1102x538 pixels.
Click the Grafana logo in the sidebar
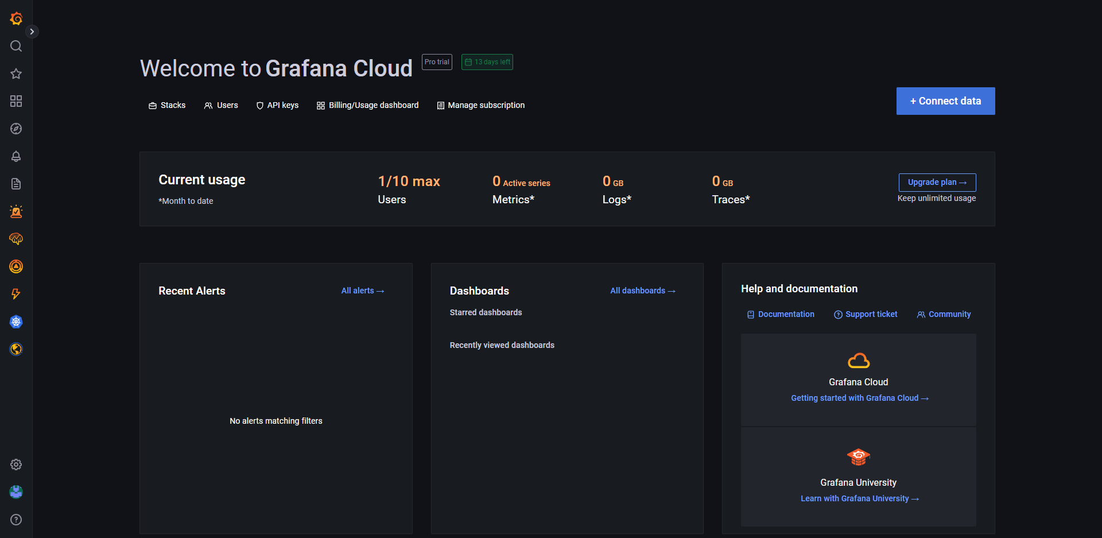pyautogui.click(x=16, y=18)
